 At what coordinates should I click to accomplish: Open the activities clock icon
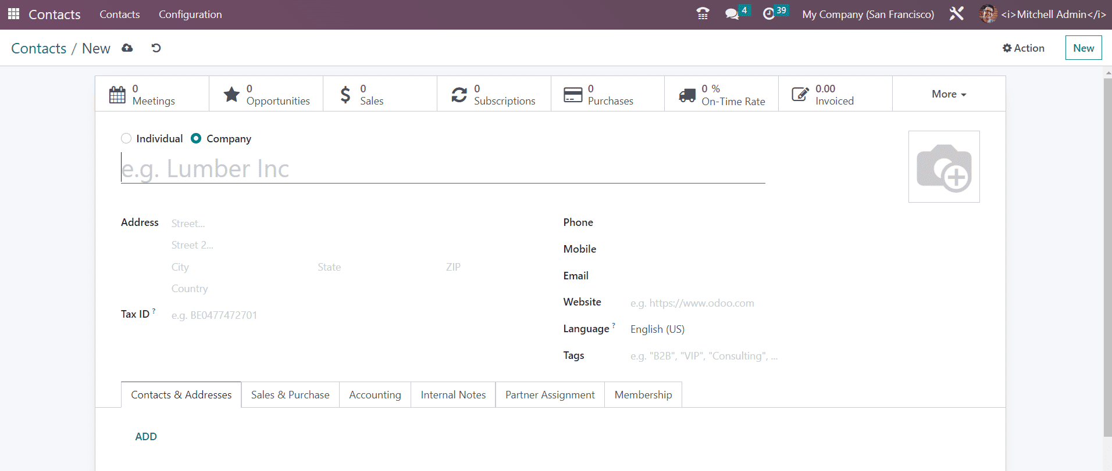pyautogui.click(x=769, y=14)
